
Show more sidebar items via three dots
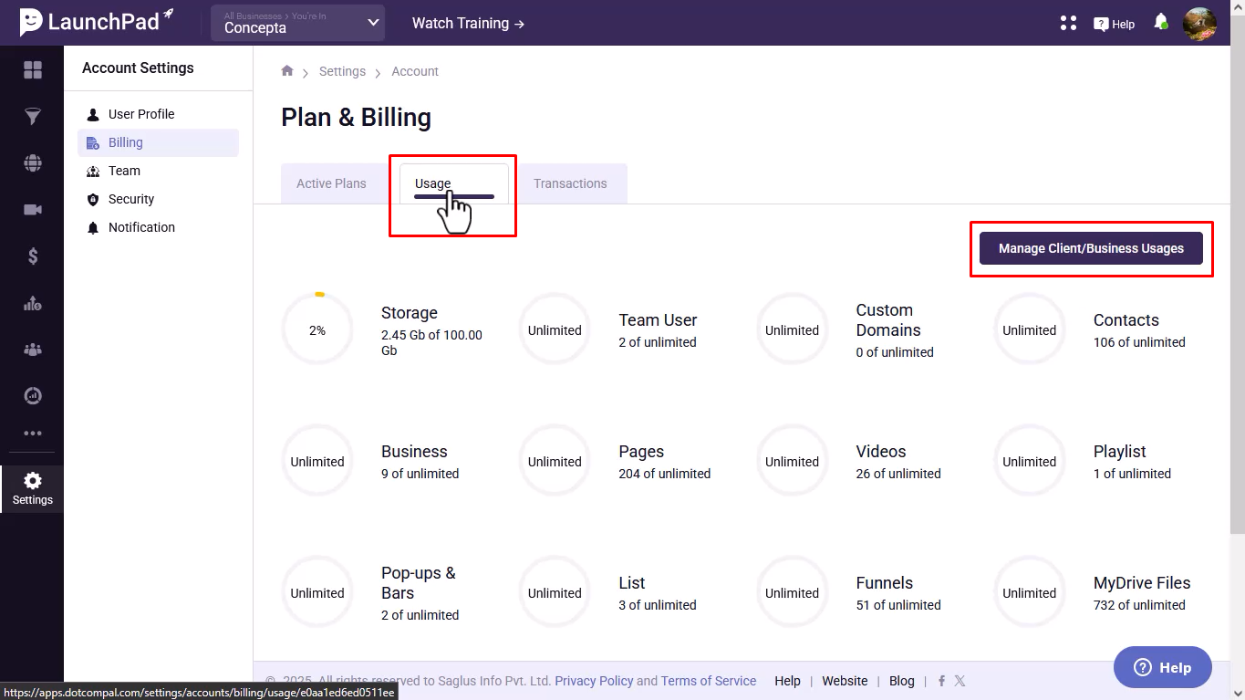click(33, 434)
